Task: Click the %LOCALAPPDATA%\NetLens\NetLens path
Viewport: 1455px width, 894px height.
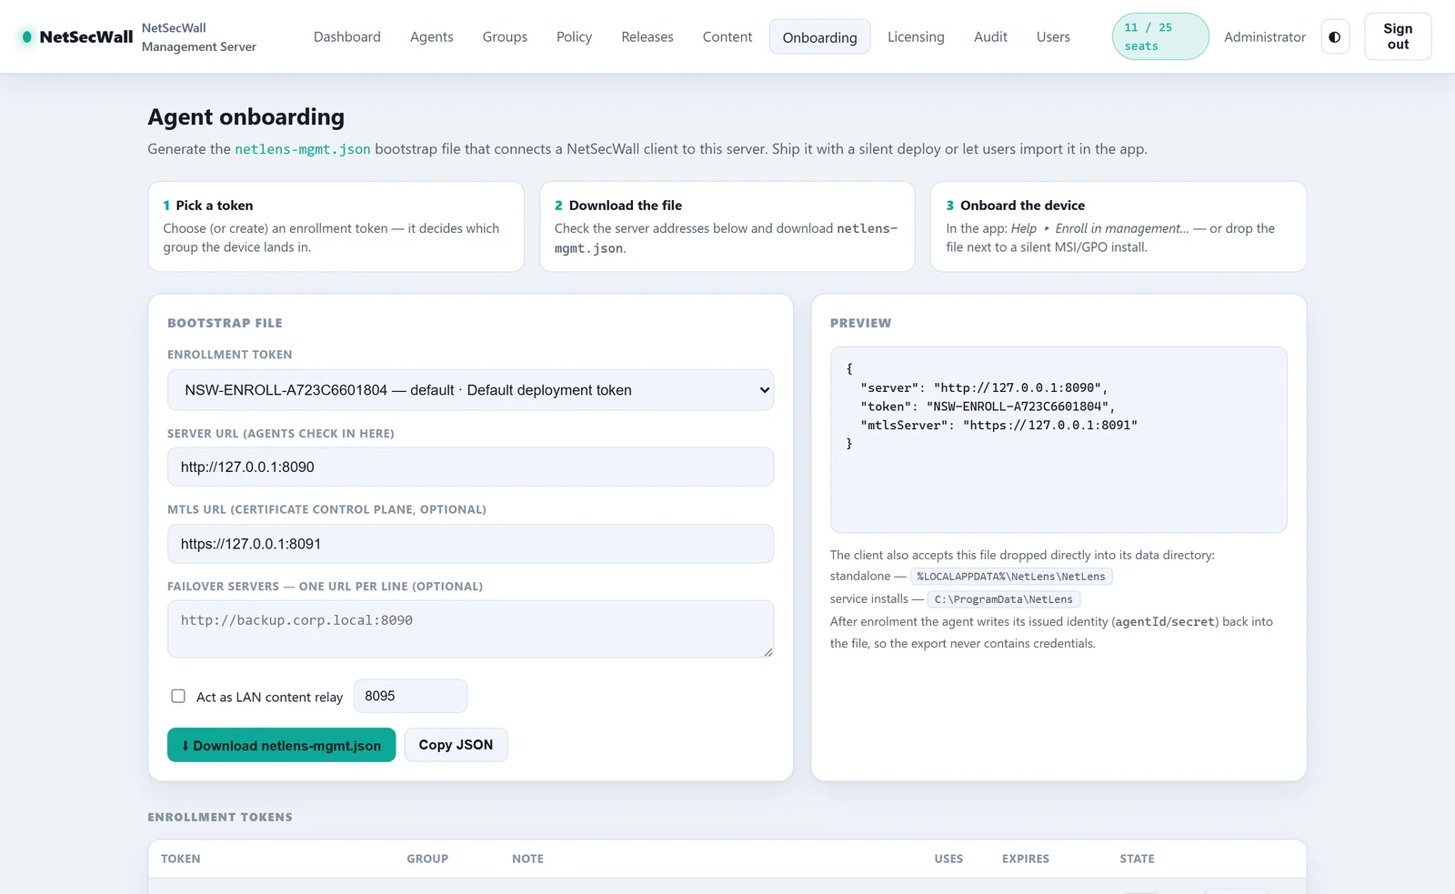Action: (x=1011, y=577)
